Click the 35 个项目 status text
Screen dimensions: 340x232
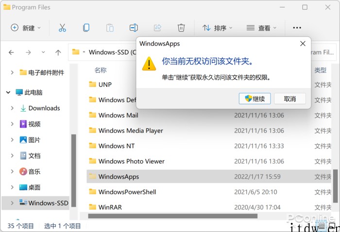[x=20, y=226]
